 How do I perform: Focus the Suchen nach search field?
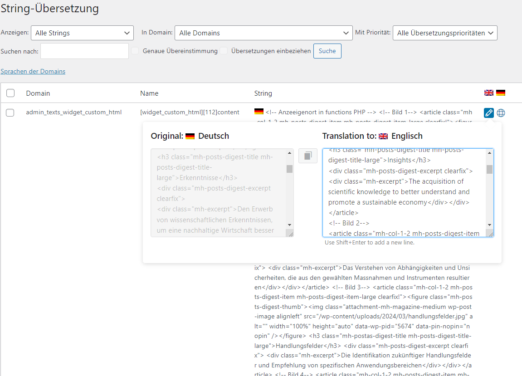coord(84,51)
